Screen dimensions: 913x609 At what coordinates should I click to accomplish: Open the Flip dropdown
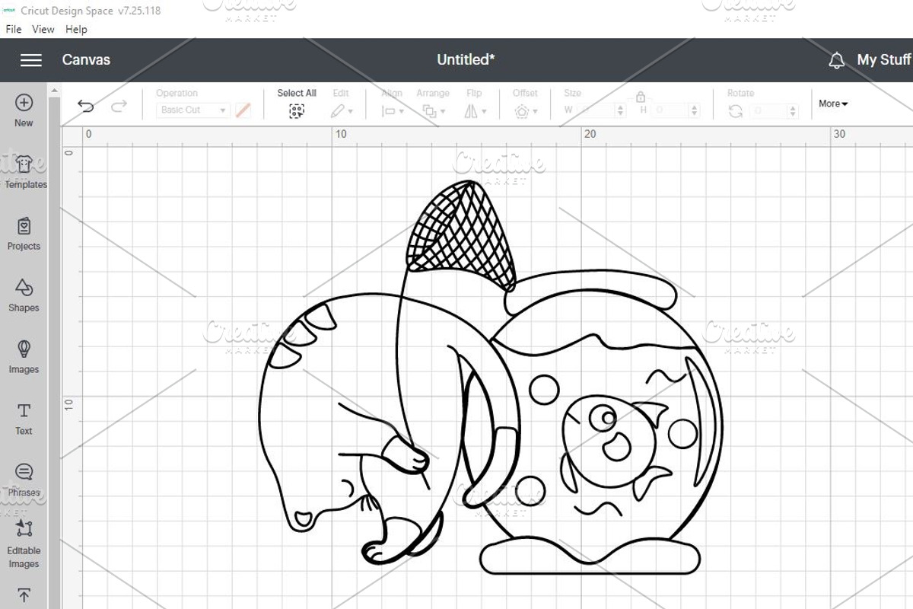pyautogui.click(x=474, y=111)
